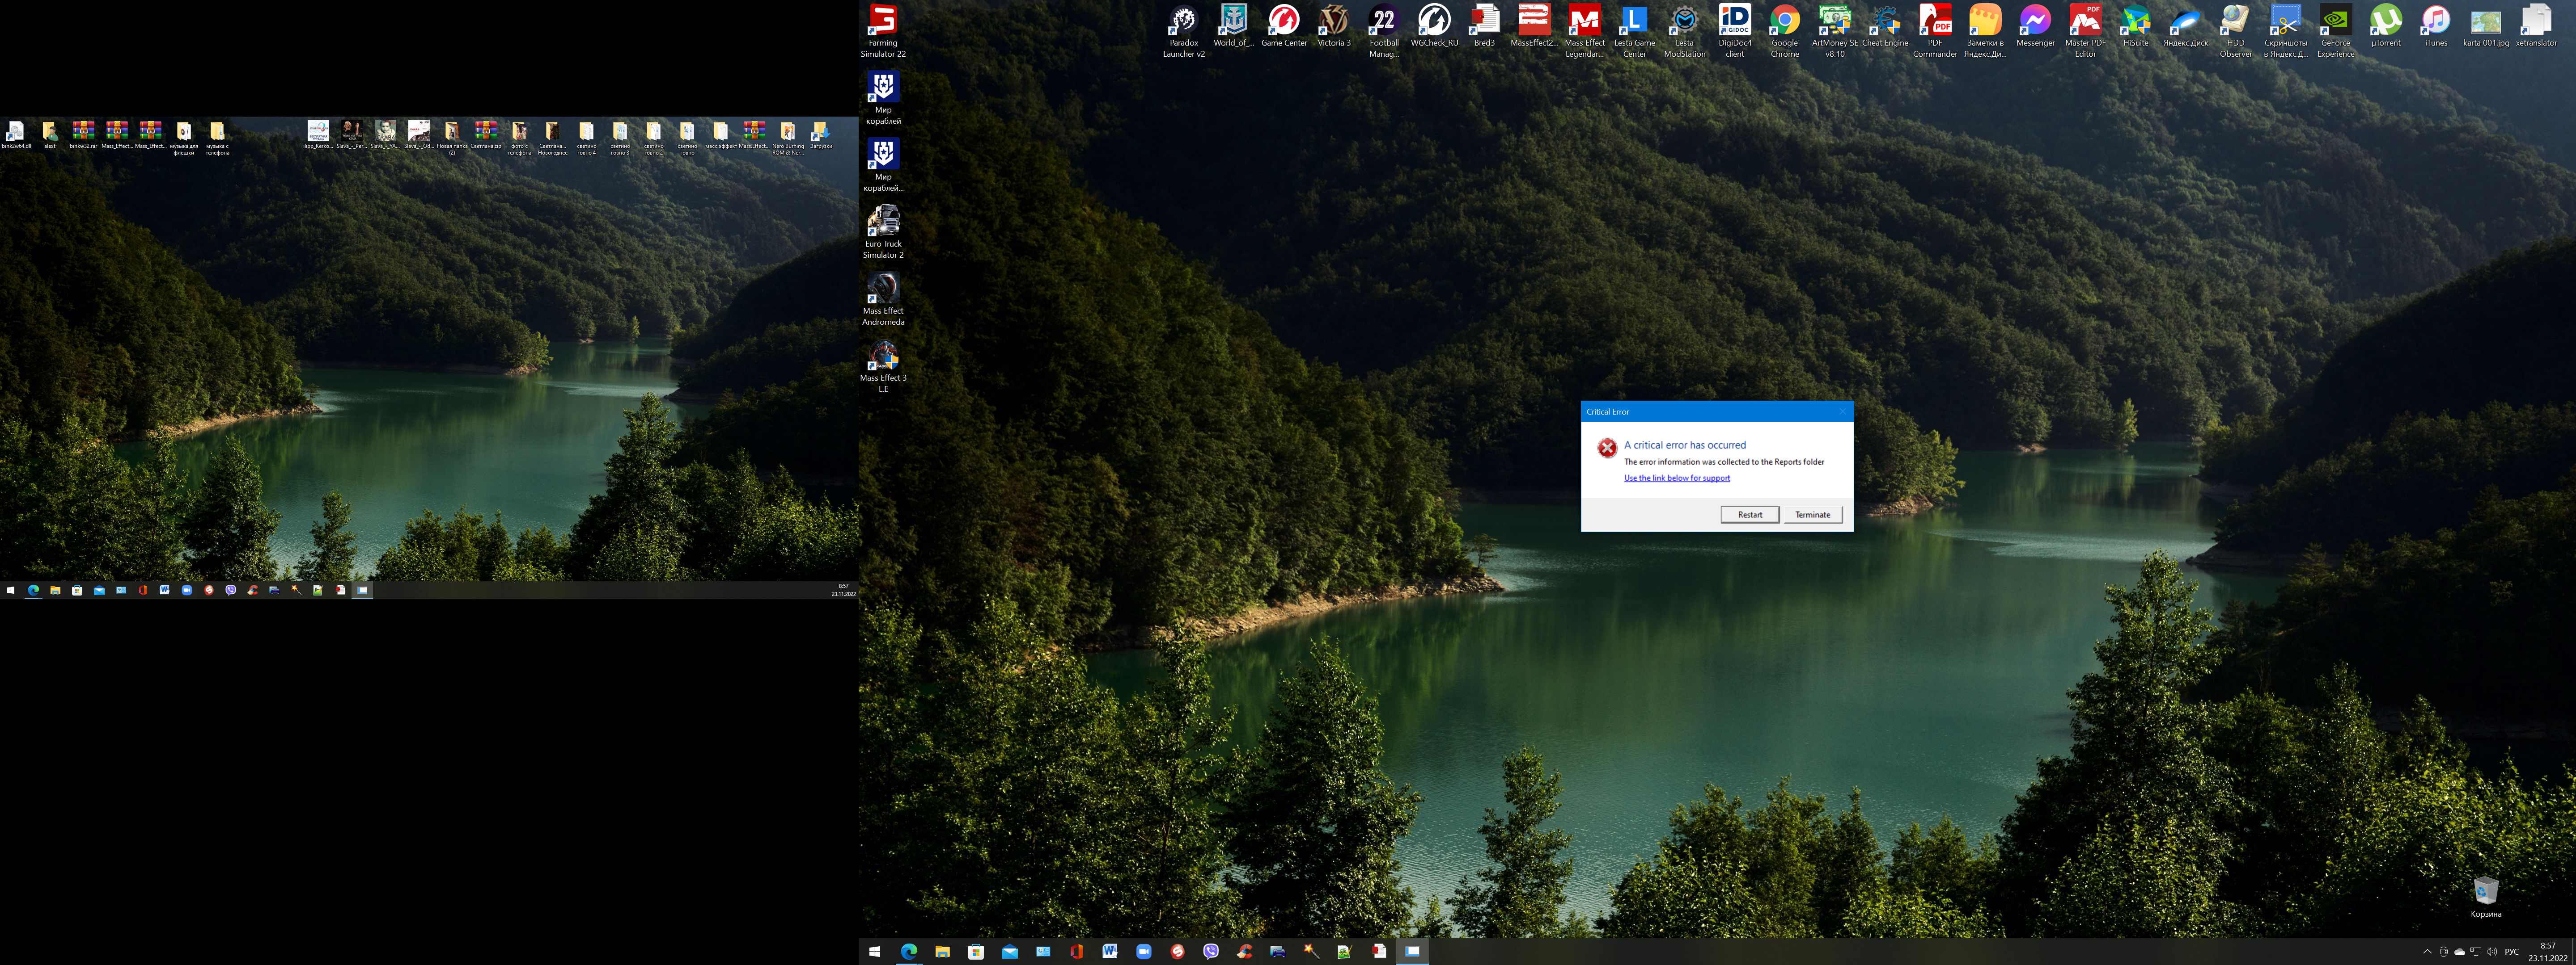Open clock showing 8:57 23.11.2022

(2547, 952)
